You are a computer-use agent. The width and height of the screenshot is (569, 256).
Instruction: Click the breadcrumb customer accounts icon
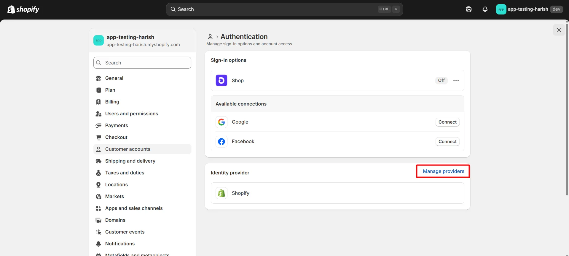click(x=210, y=37)
